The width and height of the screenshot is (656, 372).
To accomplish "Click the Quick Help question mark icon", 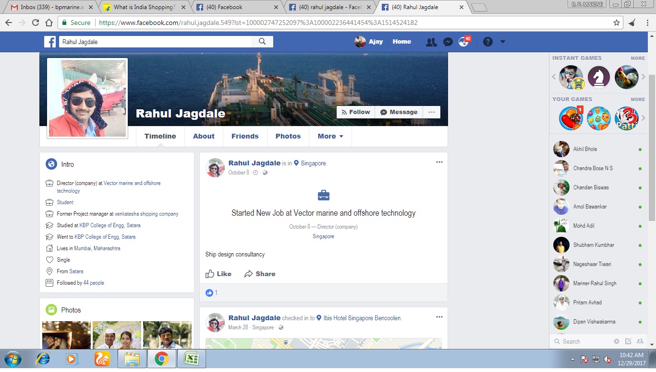I will coord(488,42).
